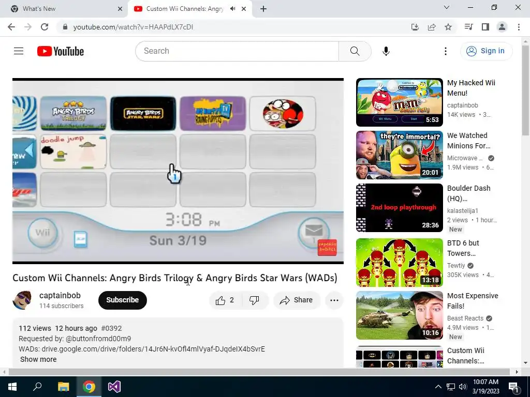Image resolution: width=530 pixels, height=397 pixels.
Task: Subscribe to captainbob
Action: (122, 300)
